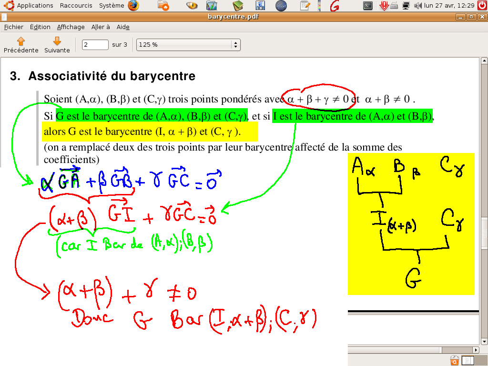
Task: Open the Fichier menu
Action: click(x=14, y=27)
